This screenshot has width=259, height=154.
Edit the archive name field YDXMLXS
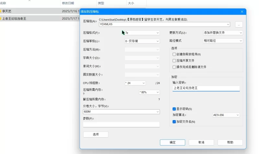coord(164,24)
